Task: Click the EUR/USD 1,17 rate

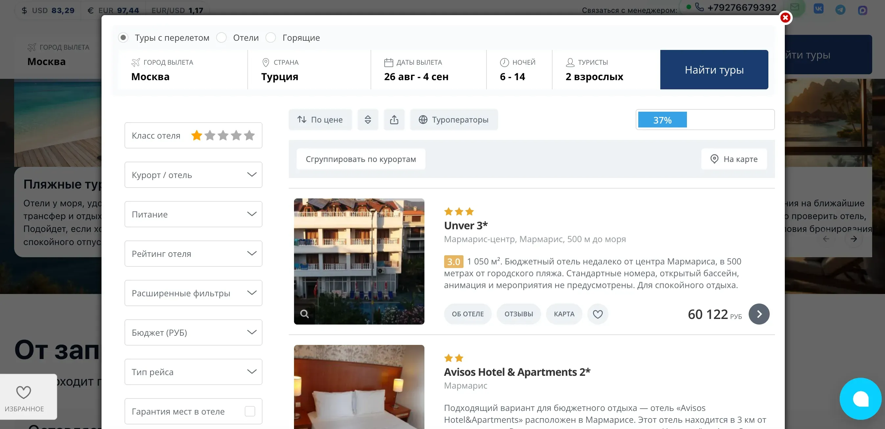Action: (177, 11)
